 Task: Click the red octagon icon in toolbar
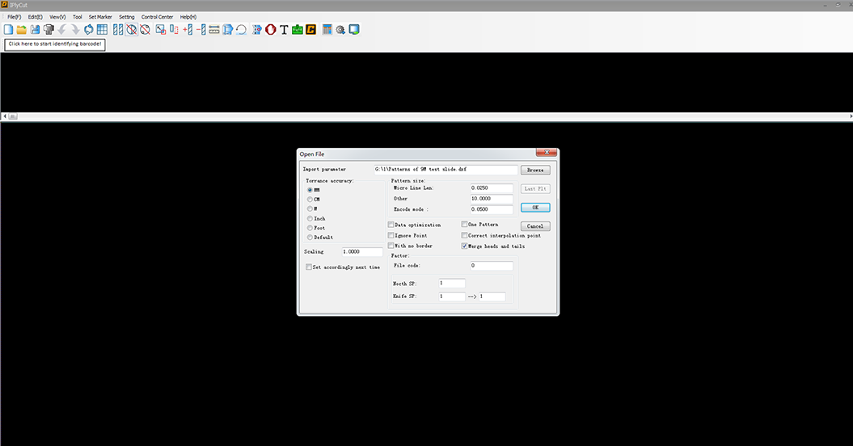tap(271, 30)
